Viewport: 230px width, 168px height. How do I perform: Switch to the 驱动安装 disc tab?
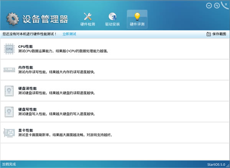(112, 19)
